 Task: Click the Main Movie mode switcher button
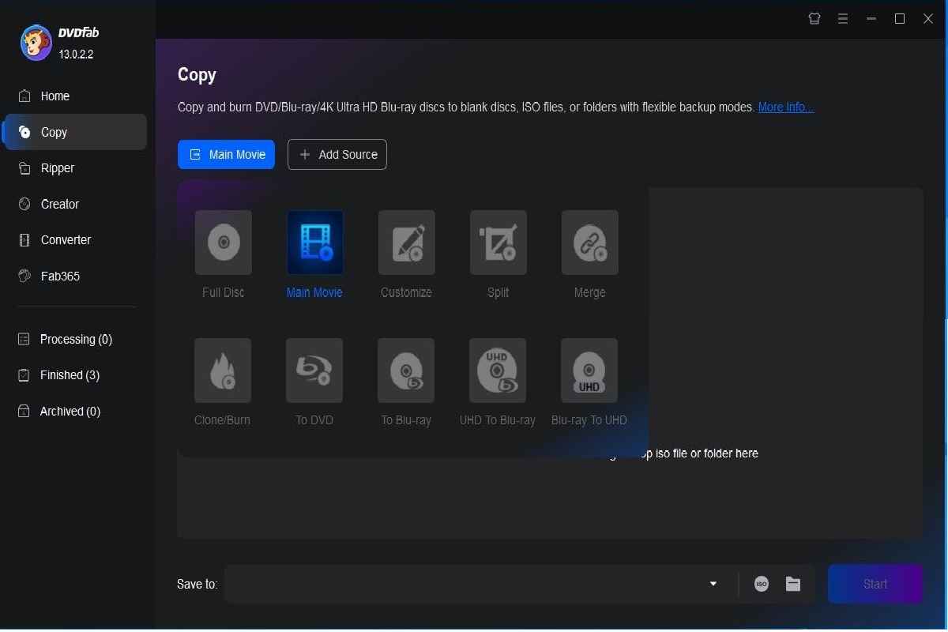(226, 155)
